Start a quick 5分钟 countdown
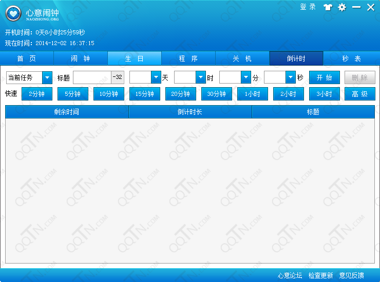Image resolution: width=380 pixels, height=282 pixels. pos(73,94)
